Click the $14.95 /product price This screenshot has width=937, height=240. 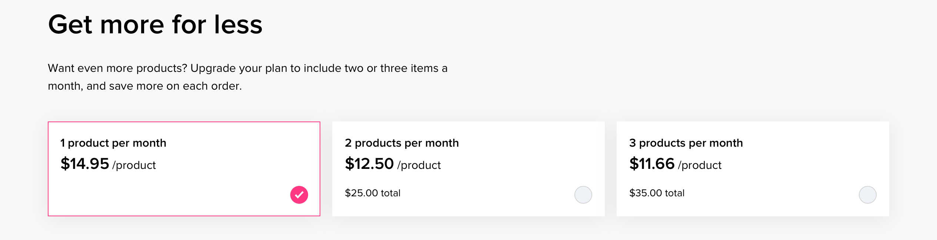click(108, 164)
